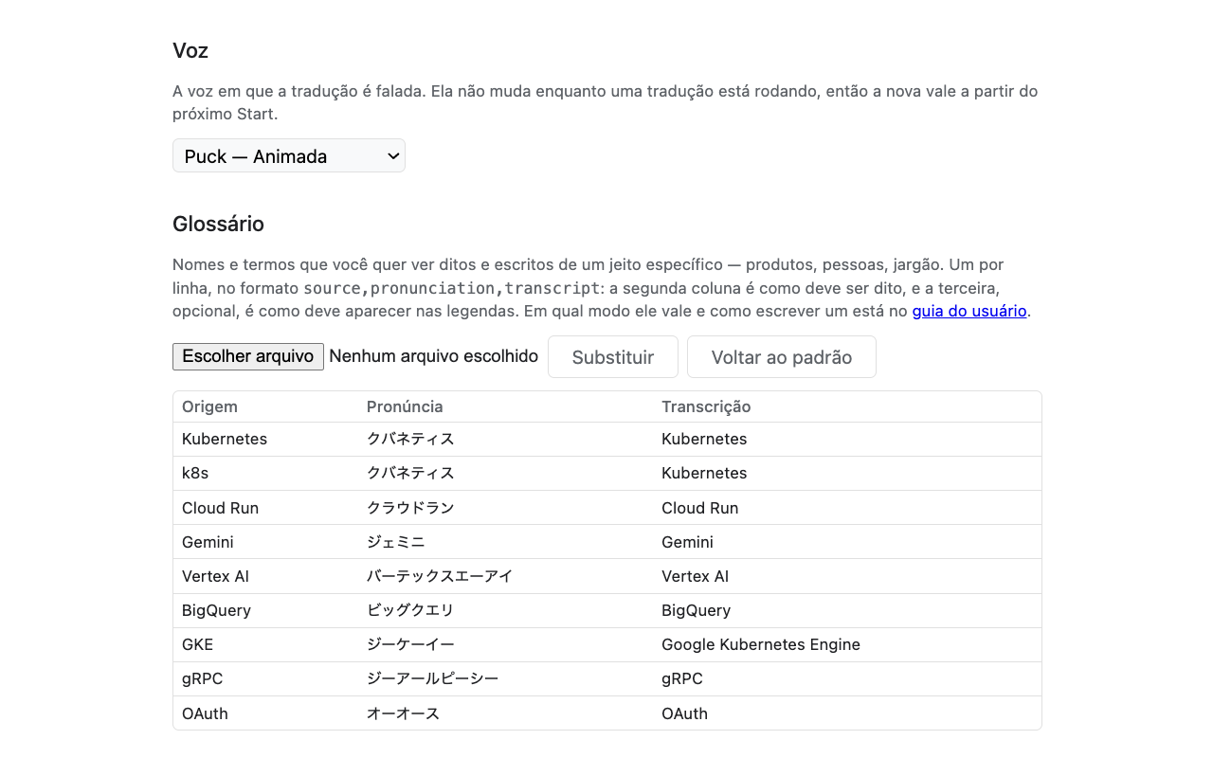Select 'Kubernetes' transcription in the k8s row

[x=704, y=473]
